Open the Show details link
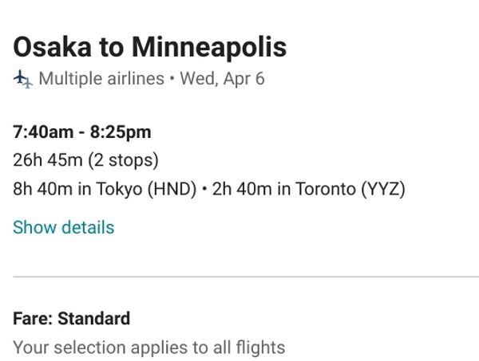This screenshot has height=361, width=479. [63, 227]
